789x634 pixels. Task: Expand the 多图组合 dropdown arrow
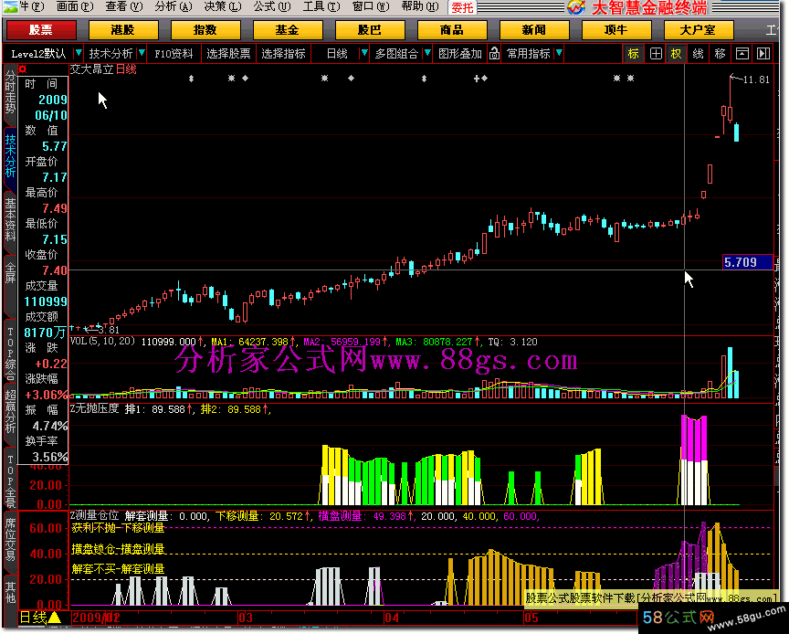(427, 53)
